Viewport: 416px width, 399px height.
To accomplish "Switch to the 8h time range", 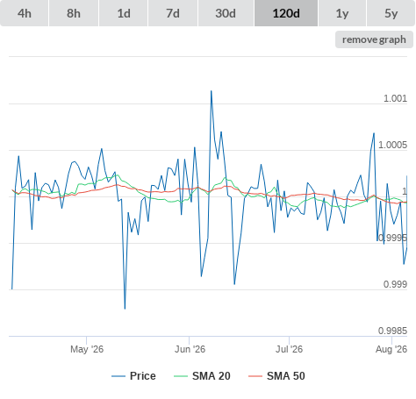I will [74, 13].
